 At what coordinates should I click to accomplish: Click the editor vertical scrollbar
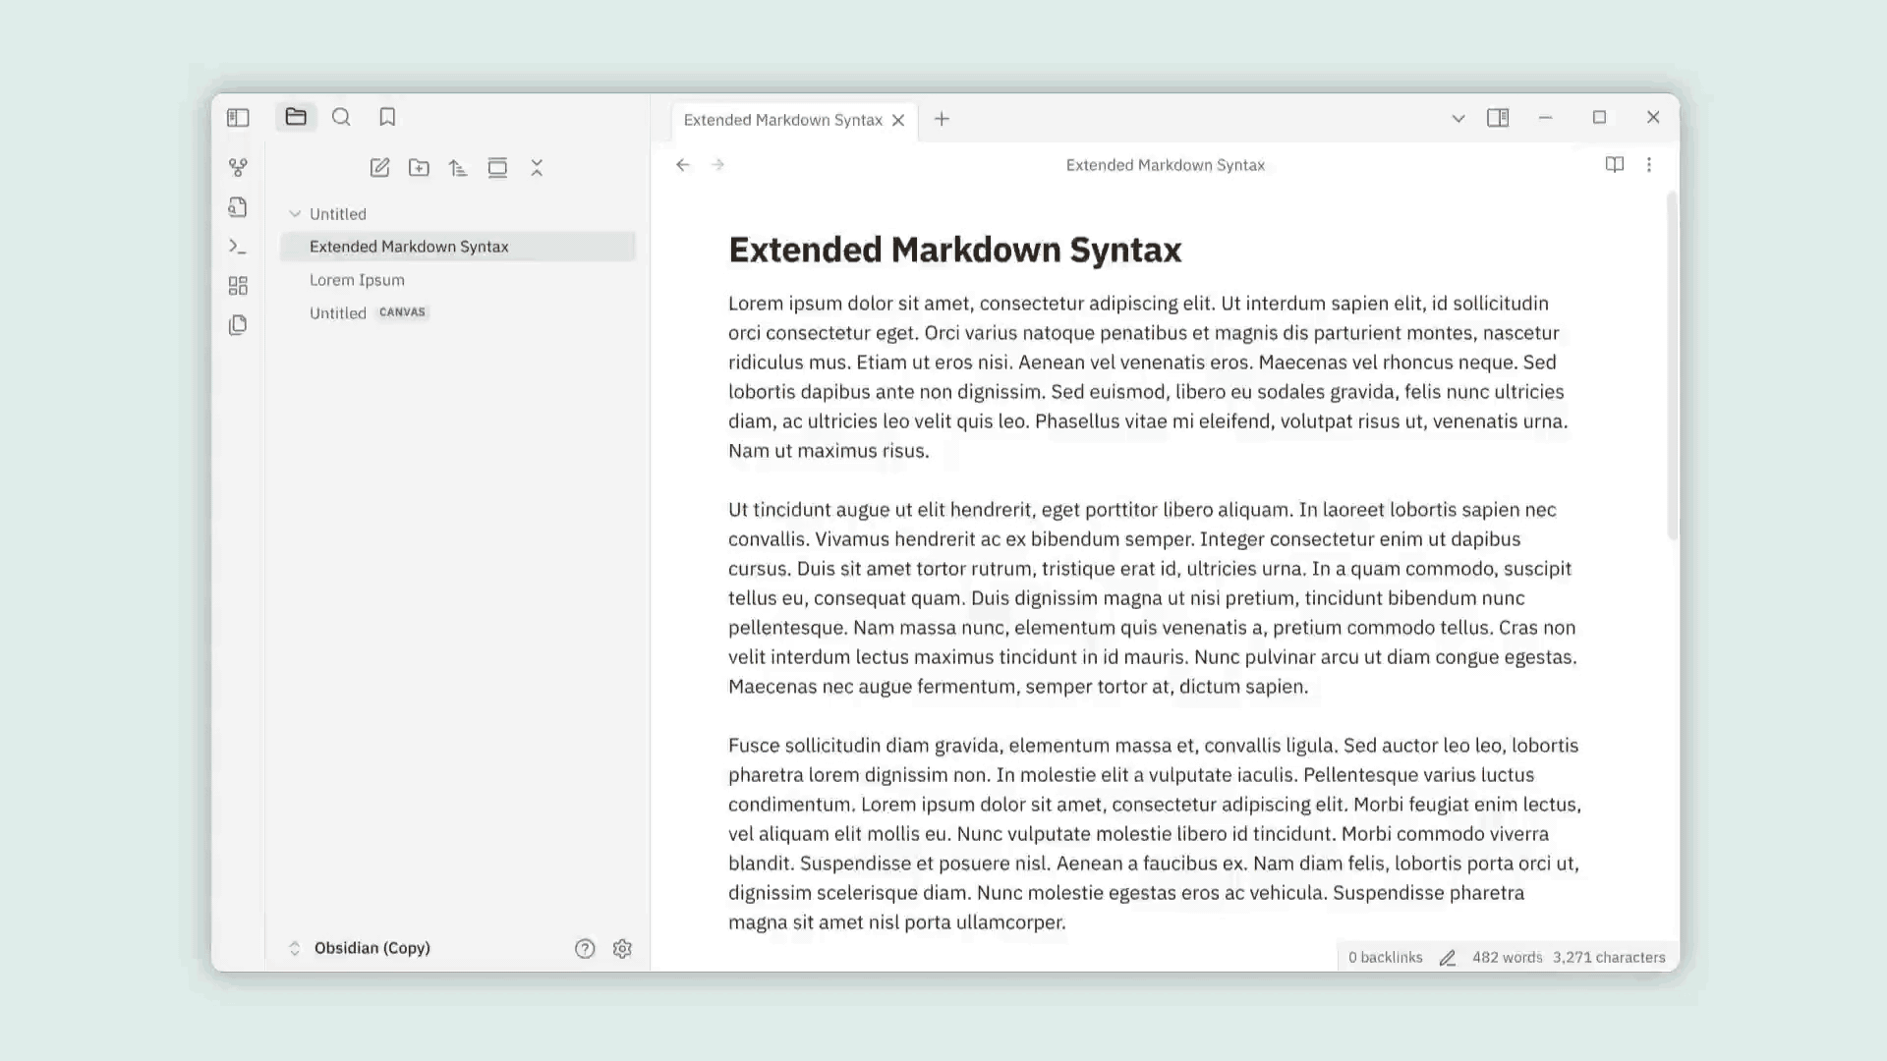pos(1672,365)
